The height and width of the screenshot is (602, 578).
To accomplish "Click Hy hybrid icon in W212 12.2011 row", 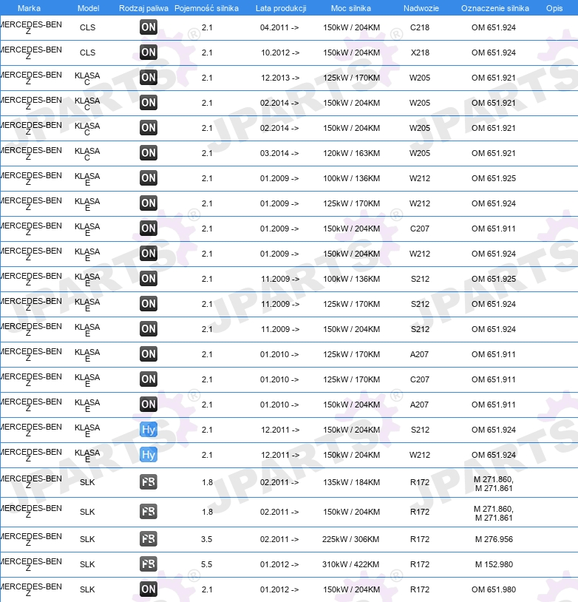I will click(x=148, y=455).
